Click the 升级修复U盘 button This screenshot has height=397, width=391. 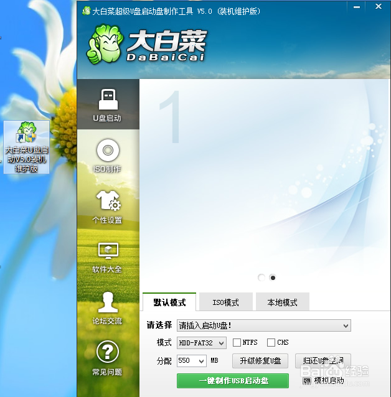coord(260,361)
